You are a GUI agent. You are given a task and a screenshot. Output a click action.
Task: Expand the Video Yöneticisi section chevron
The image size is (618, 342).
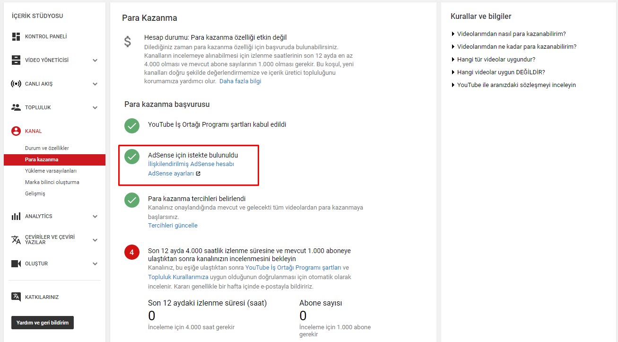[x=95, y=60]
